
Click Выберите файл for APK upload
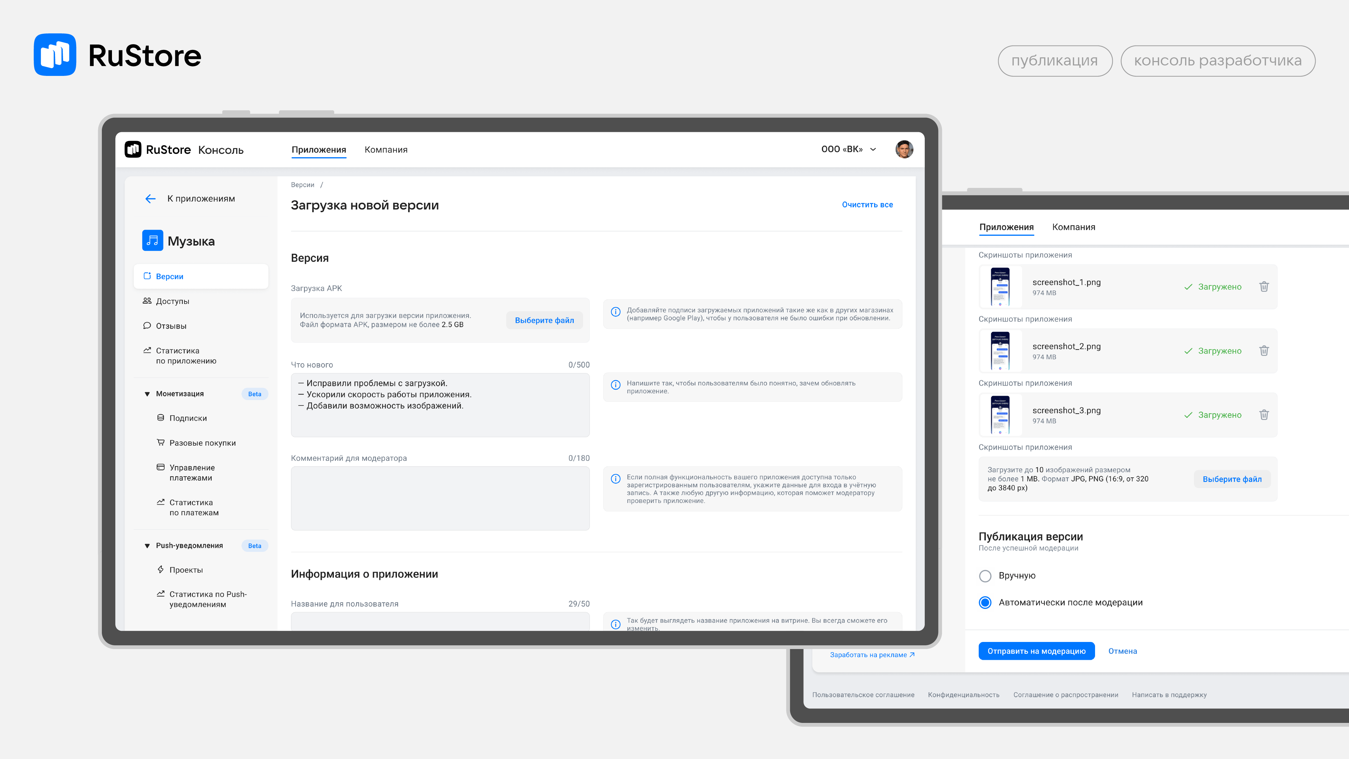click(544, 320)
